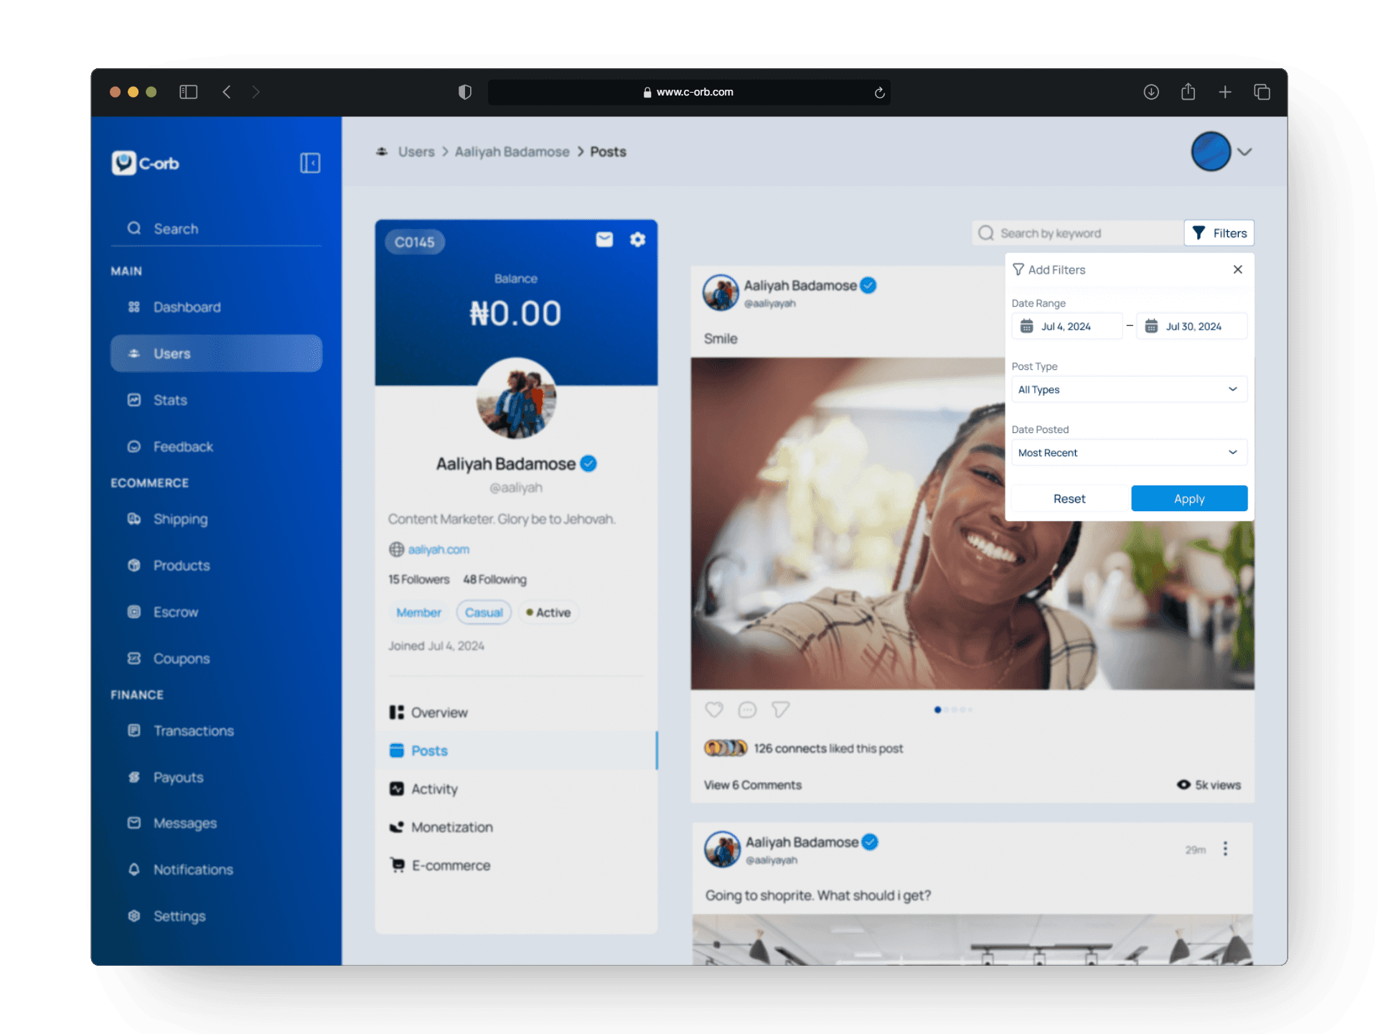The height and width of the screenshot is (1034, 1378).
Task: Expand the account avatar chevron menu
Action: pyautogui.click(x=1245, y=152)
